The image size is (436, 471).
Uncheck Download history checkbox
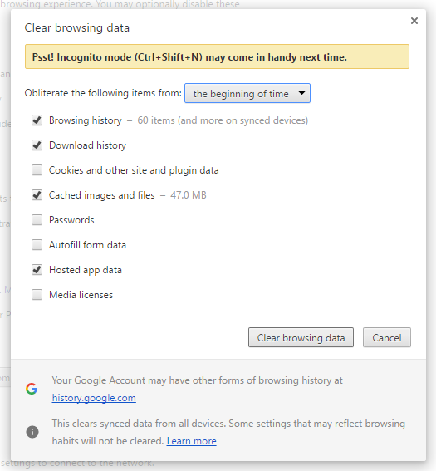tap(37, 145)
